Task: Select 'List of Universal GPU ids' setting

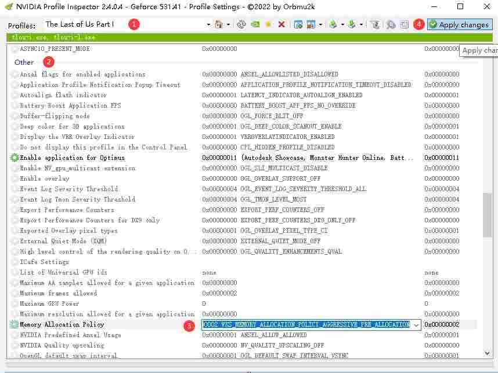Action: pyautogui.click(x=63, y=272)
